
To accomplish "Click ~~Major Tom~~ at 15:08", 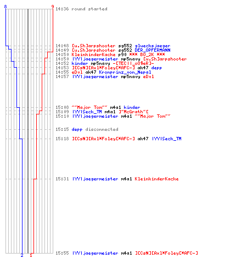I will [89, 107].
